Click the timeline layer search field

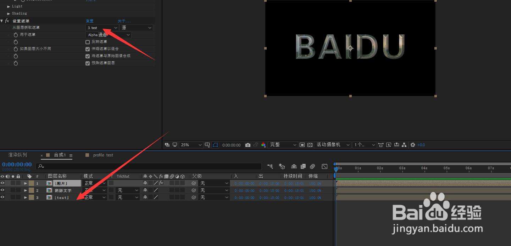click(x=149, y=166)
